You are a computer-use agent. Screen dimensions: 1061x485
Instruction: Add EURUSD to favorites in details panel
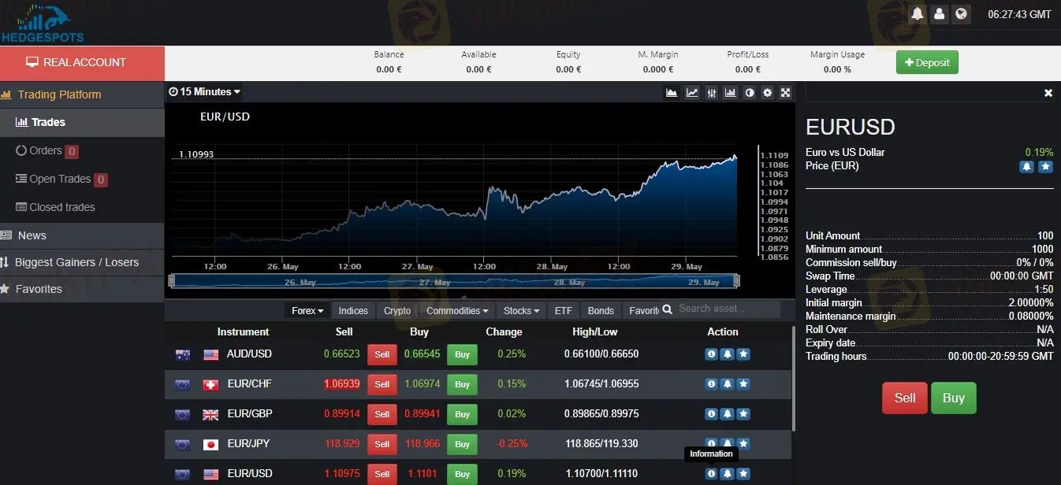[1045, 167]
